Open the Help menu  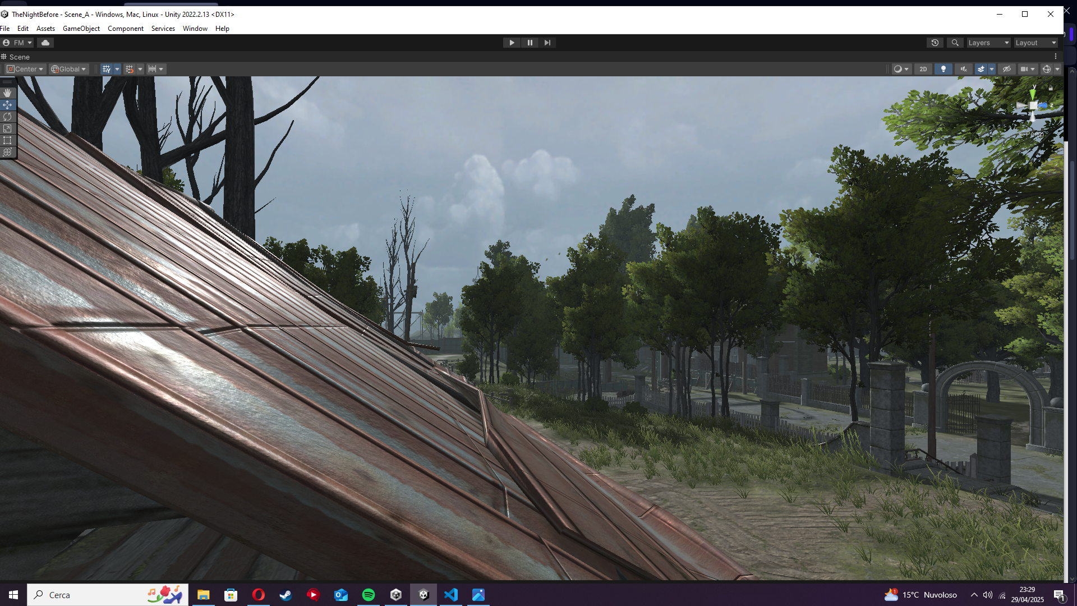(x=222, y=29)
